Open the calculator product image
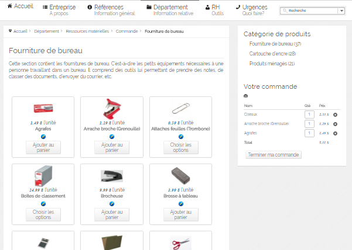The width and height of the screenshot is (352, 250). click(43, 243)
